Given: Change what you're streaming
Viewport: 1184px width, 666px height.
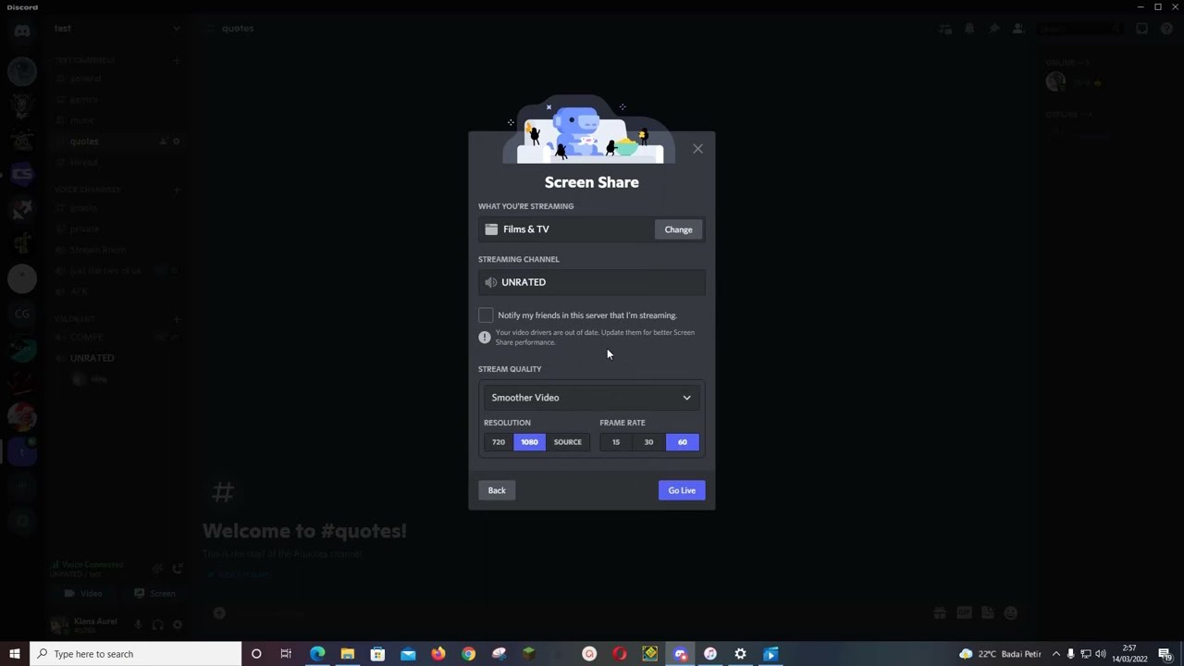Looking at the screenshot, I should coord(678,228).
